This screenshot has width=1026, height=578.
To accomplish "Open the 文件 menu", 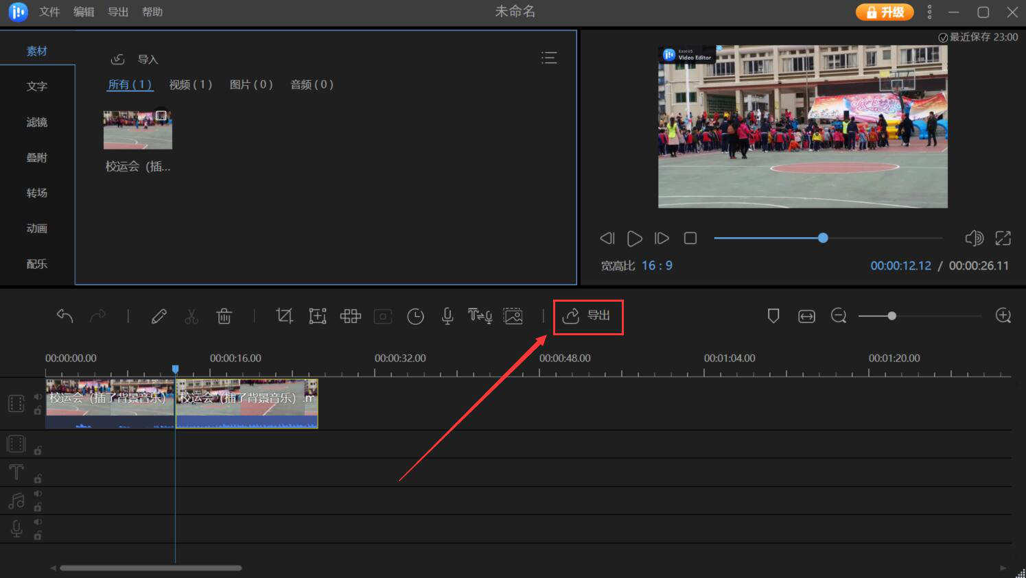I will coord(49,12).
